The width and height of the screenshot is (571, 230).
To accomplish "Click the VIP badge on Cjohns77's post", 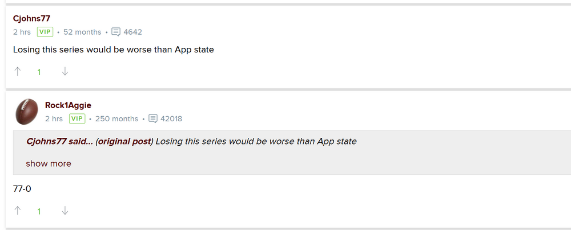I will 45,32.
